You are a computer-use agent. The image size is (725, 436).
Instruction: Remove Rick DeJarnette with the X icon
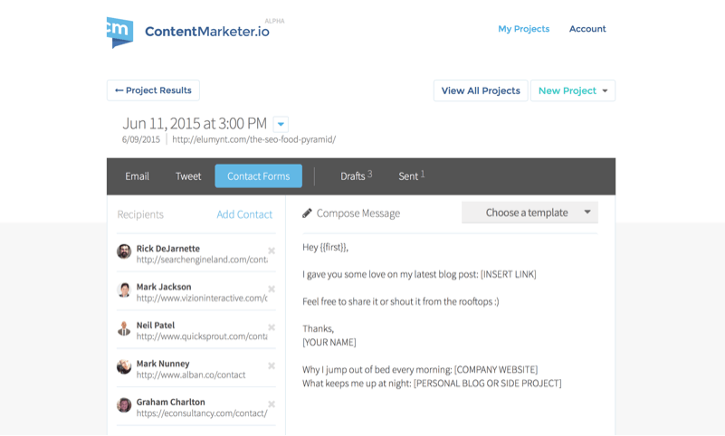tap(272, 251)
